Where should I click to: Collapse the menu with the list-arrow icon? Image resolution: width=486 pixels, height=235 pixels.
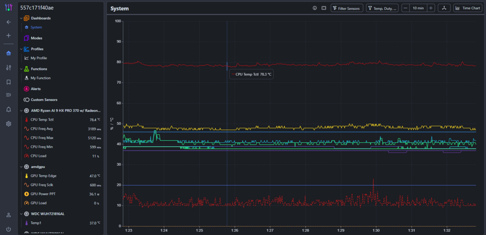(9, 95)
